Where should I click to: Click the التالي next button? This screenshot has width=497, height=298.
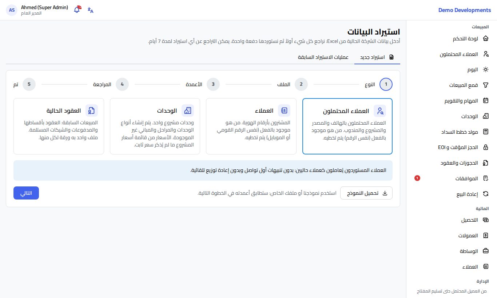[x=26, y=193]
